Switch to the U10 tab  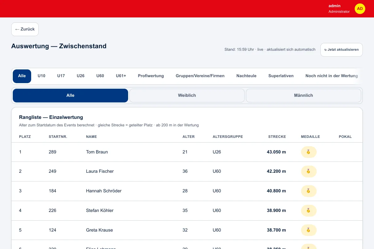41,76
